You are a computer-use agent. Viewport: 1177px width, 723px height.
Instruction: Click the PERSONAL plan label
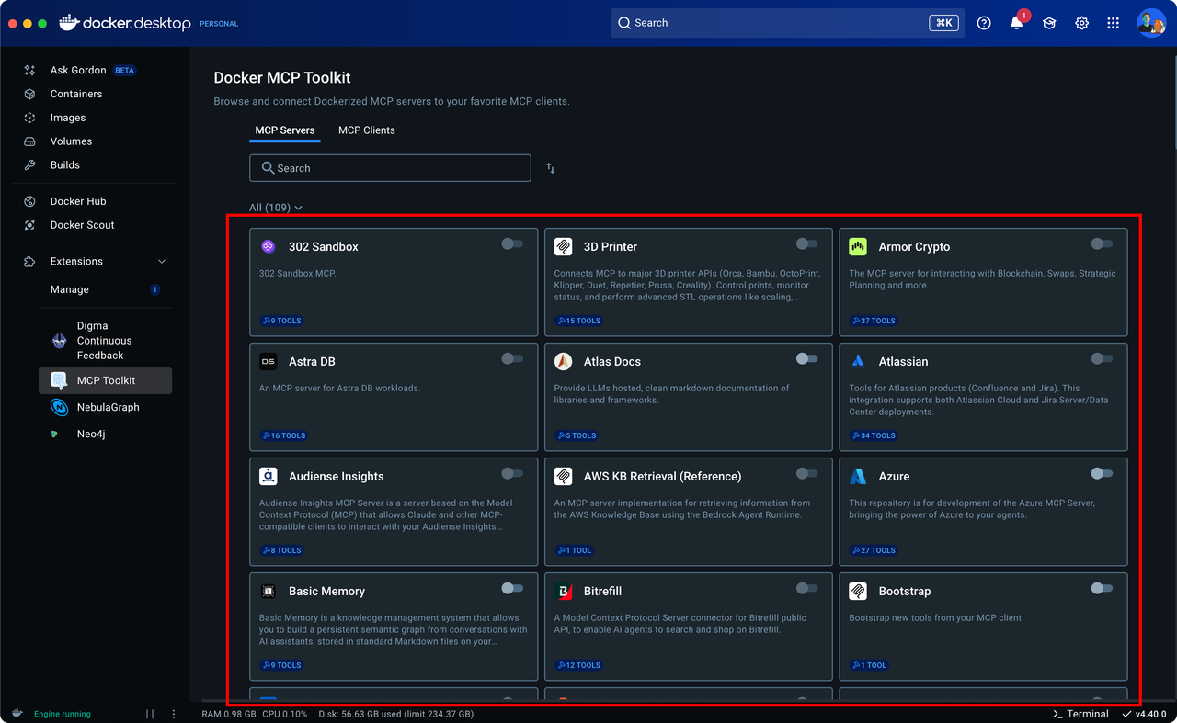[x=219, y=24]
